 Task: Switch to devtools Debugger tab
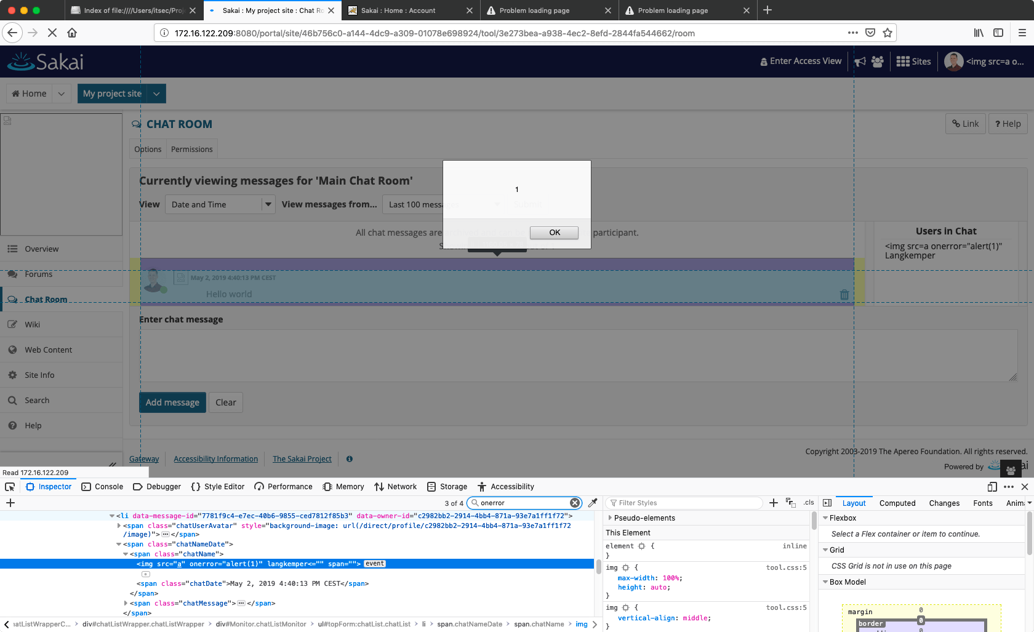157,487
